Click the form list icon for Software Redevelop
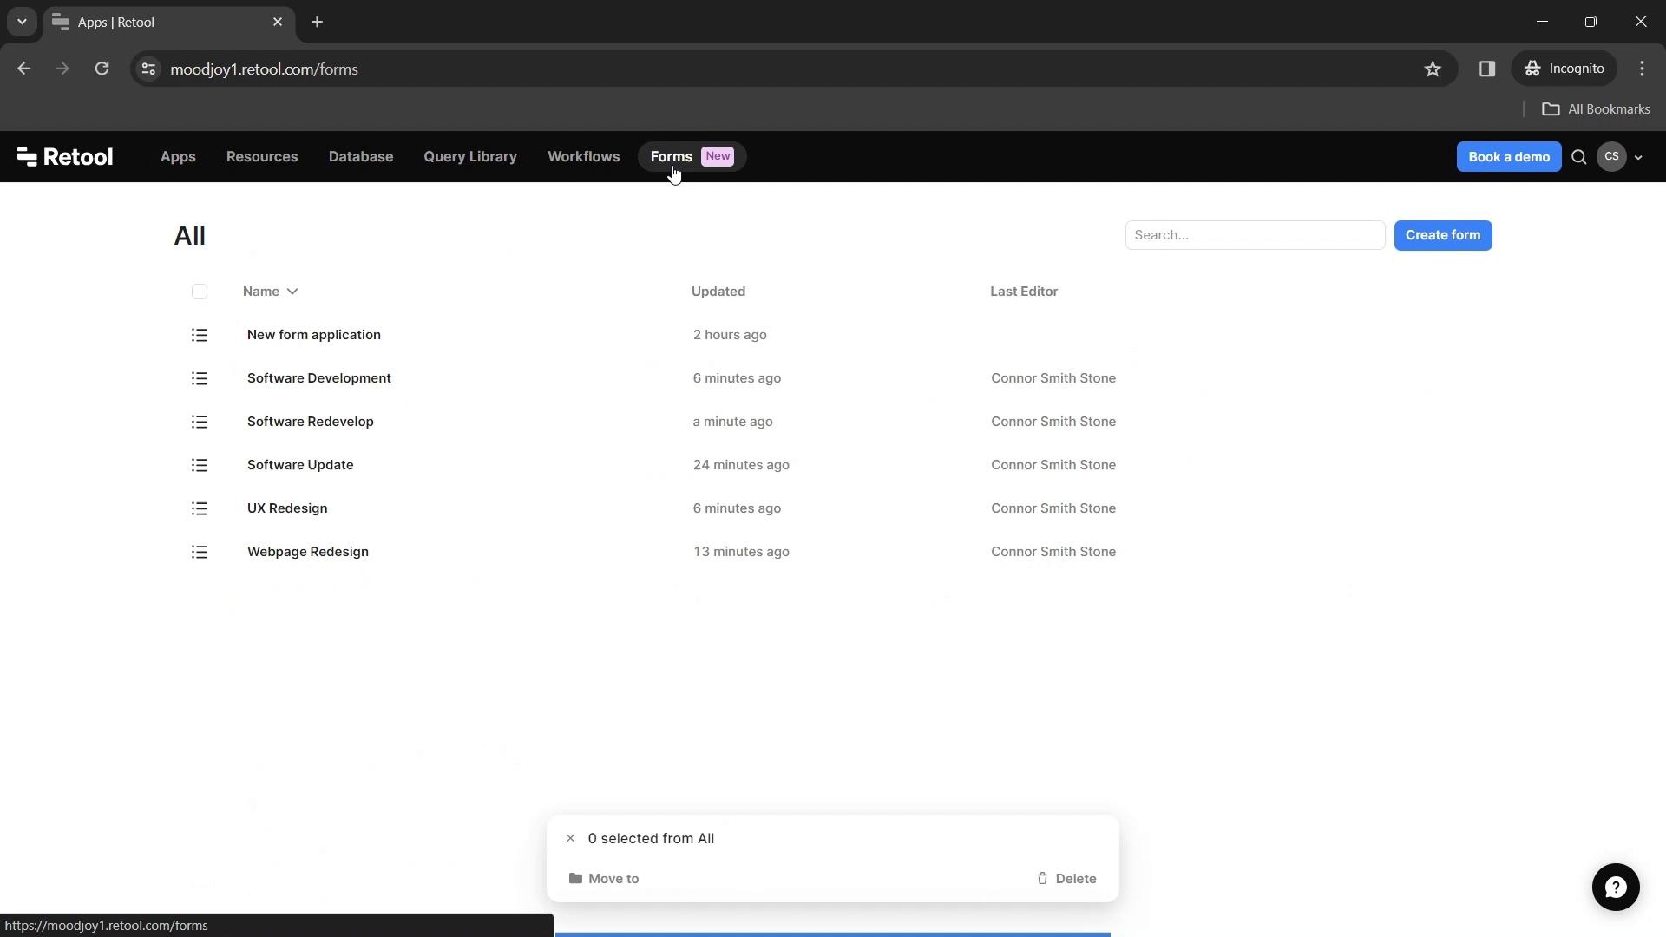This screenshot has height=937, width=1666. click(199, 421)
